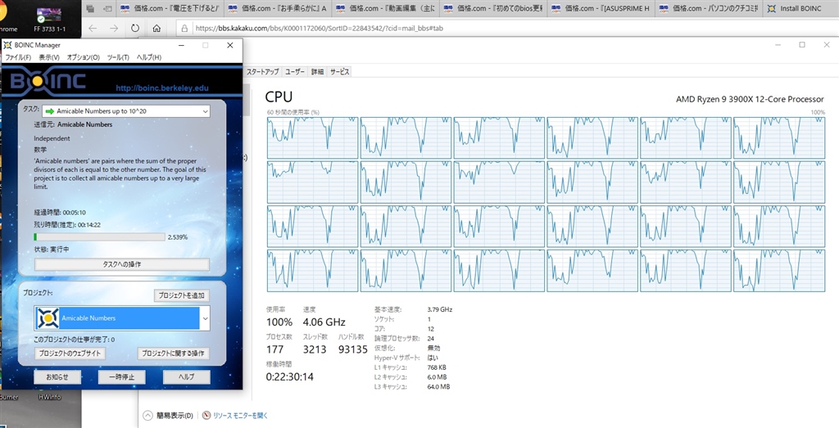Switch to the 動画編集 browser tab
This screenshot has height=428, width=839.
click(385, 8)
